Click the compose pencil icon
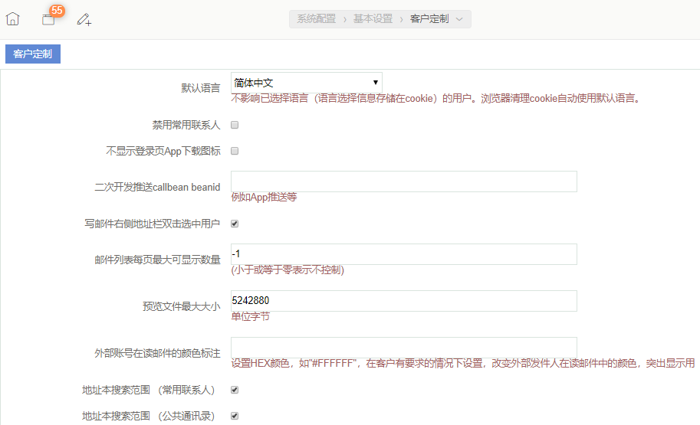The height and width of the screenshot is (425, 700). (x=84, y=19)
